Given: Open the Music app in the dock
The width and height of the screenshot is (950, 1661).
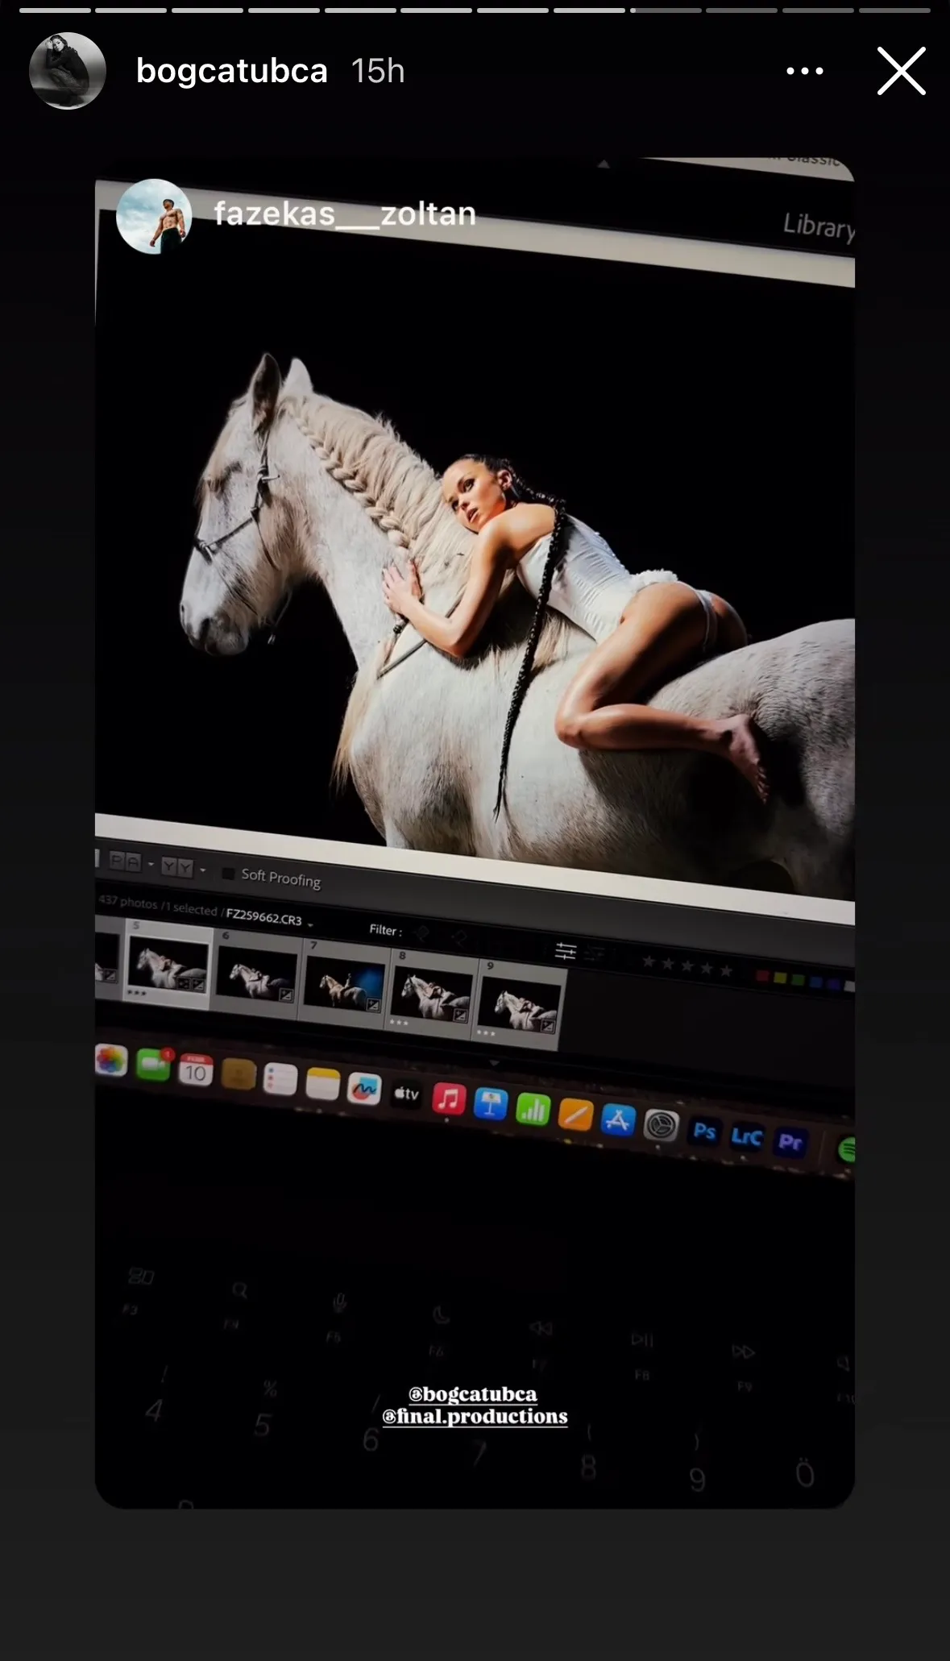Looking at the screenshot, I should [x=449, y=1099].
